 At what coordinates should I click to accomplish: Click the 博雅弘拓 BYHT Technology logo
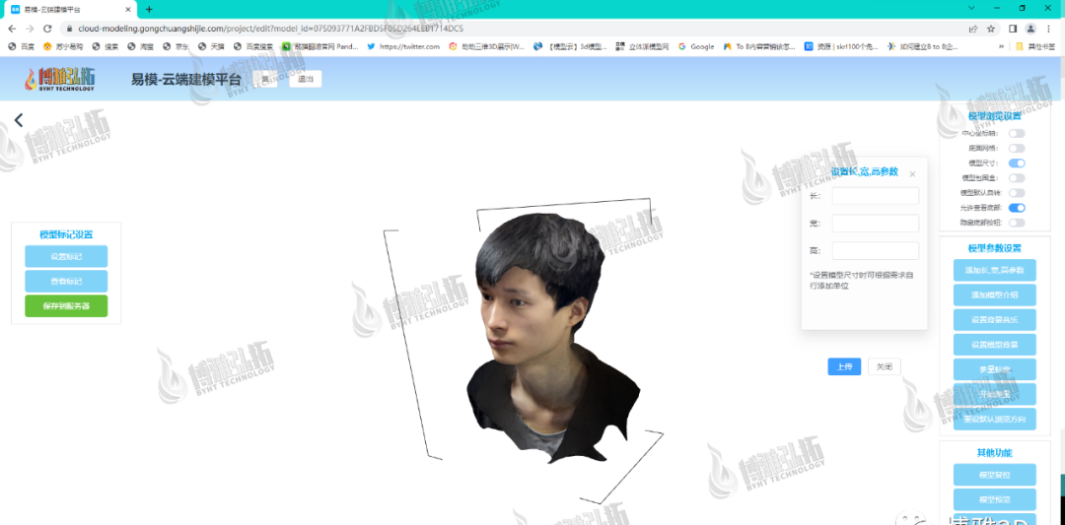click(x=60, y=80)
